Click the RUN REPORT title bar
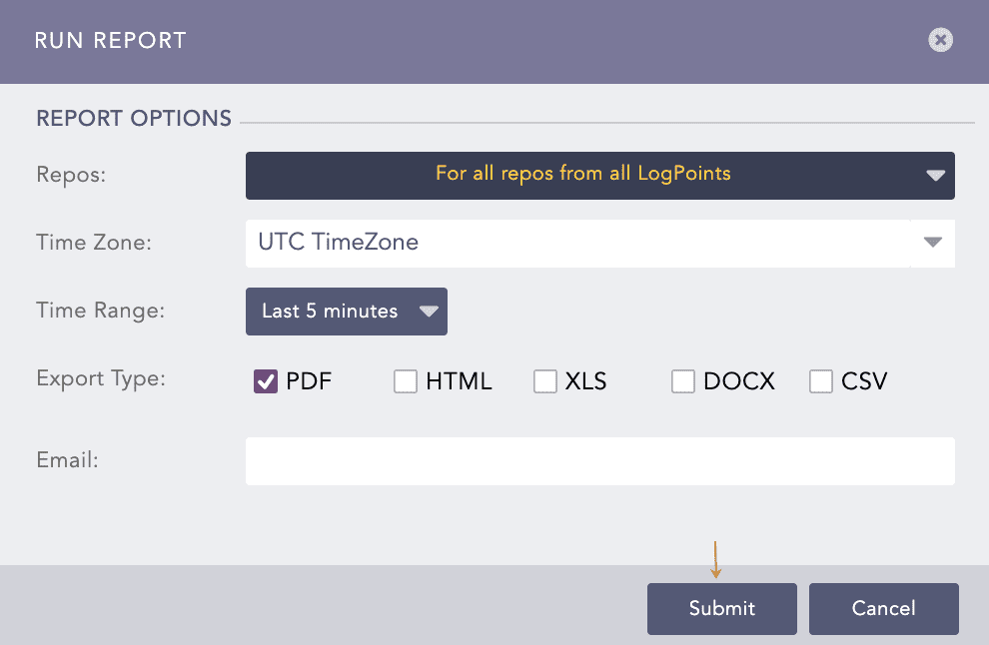Image resolution: width=989 pixels, height=645 pixels. point(110,40)
